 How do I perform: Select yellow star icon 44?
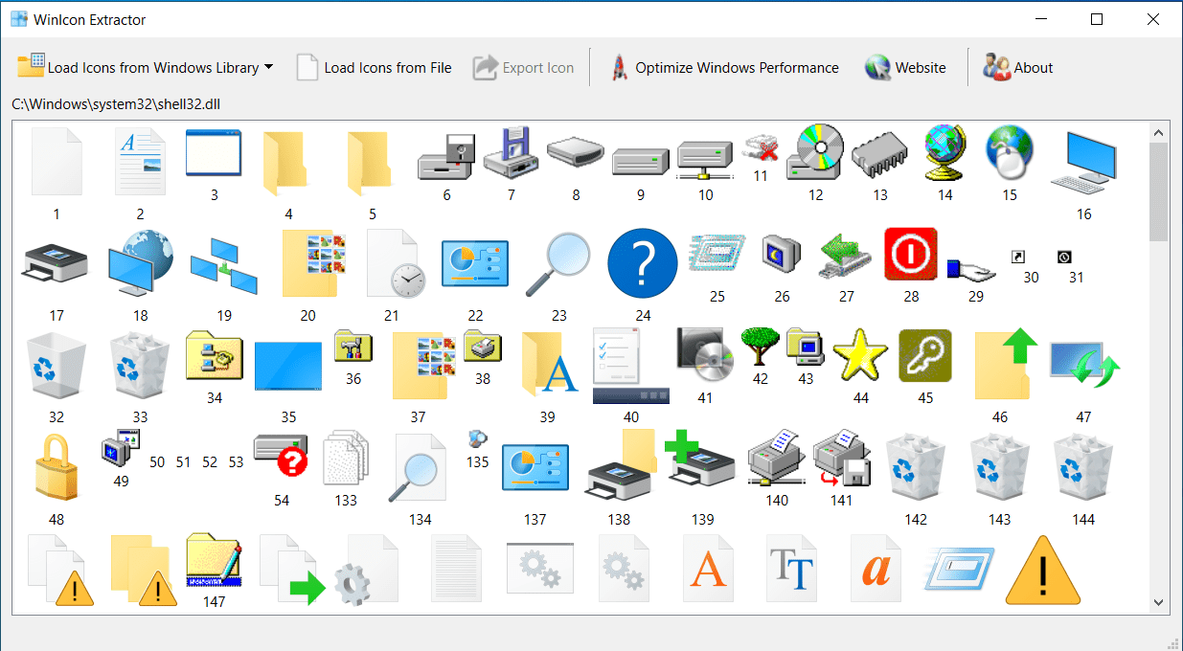(x=861, y=356)
